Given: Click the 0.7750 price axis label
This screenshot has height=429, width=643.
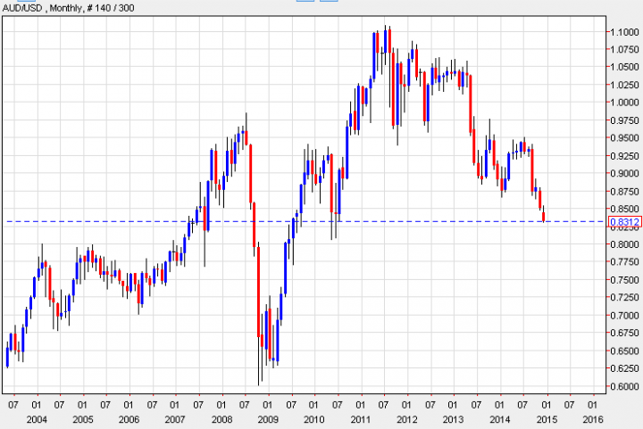Looking at the screenshot, I should 624,262.
